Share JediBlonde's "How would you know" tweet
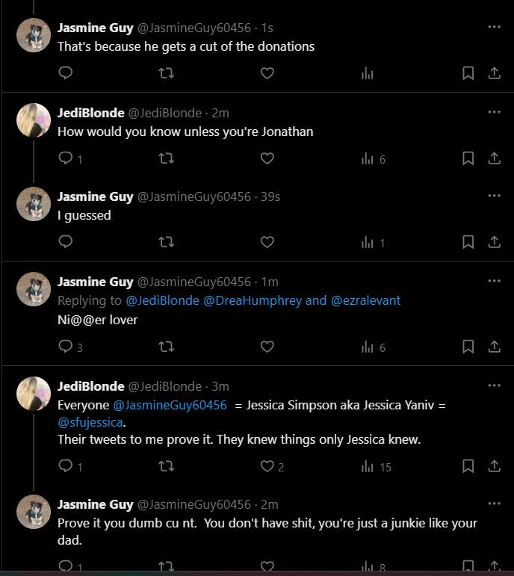 point(494,158)
